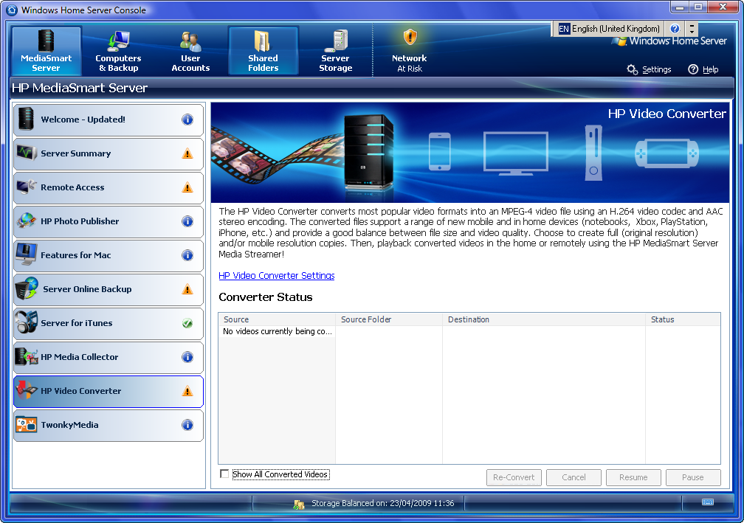
Task: Click the Server Summary monitor icon
Action: 26,153
